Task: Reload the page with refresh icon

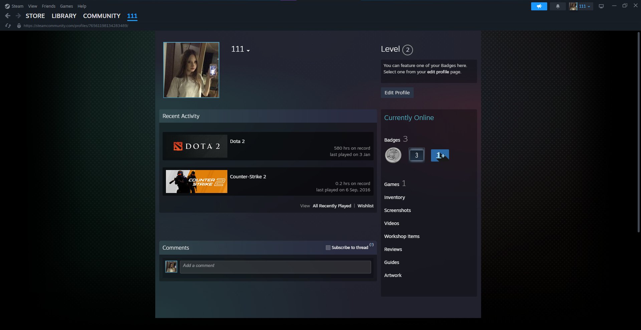Action: (8, 26)
